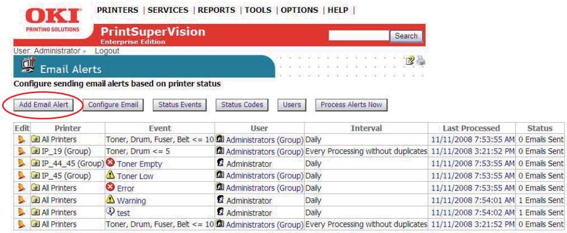Click the Printer column header

click(x=68, y=128)
